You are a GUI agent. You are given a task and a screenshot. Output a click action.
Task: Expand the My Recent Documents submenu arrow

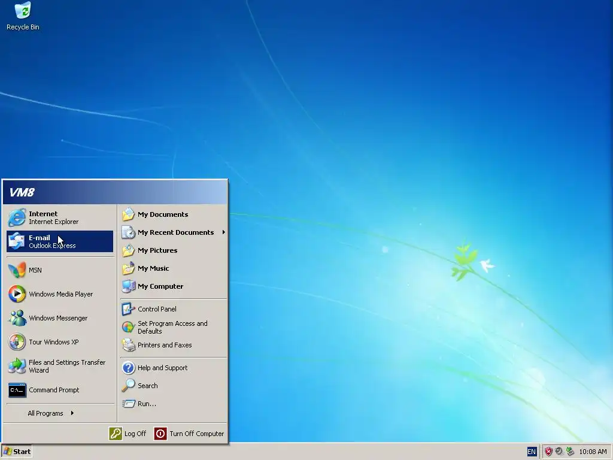coord(224,232)
